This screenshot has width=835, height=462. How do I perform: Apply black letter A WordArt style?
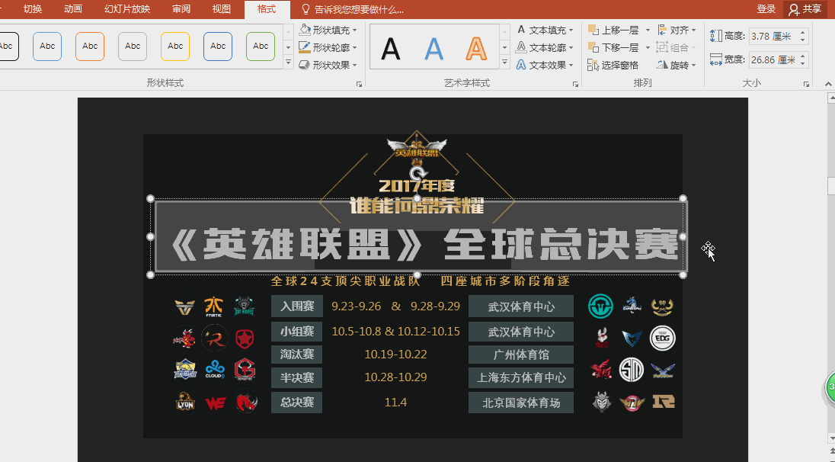tap(391, 49)
